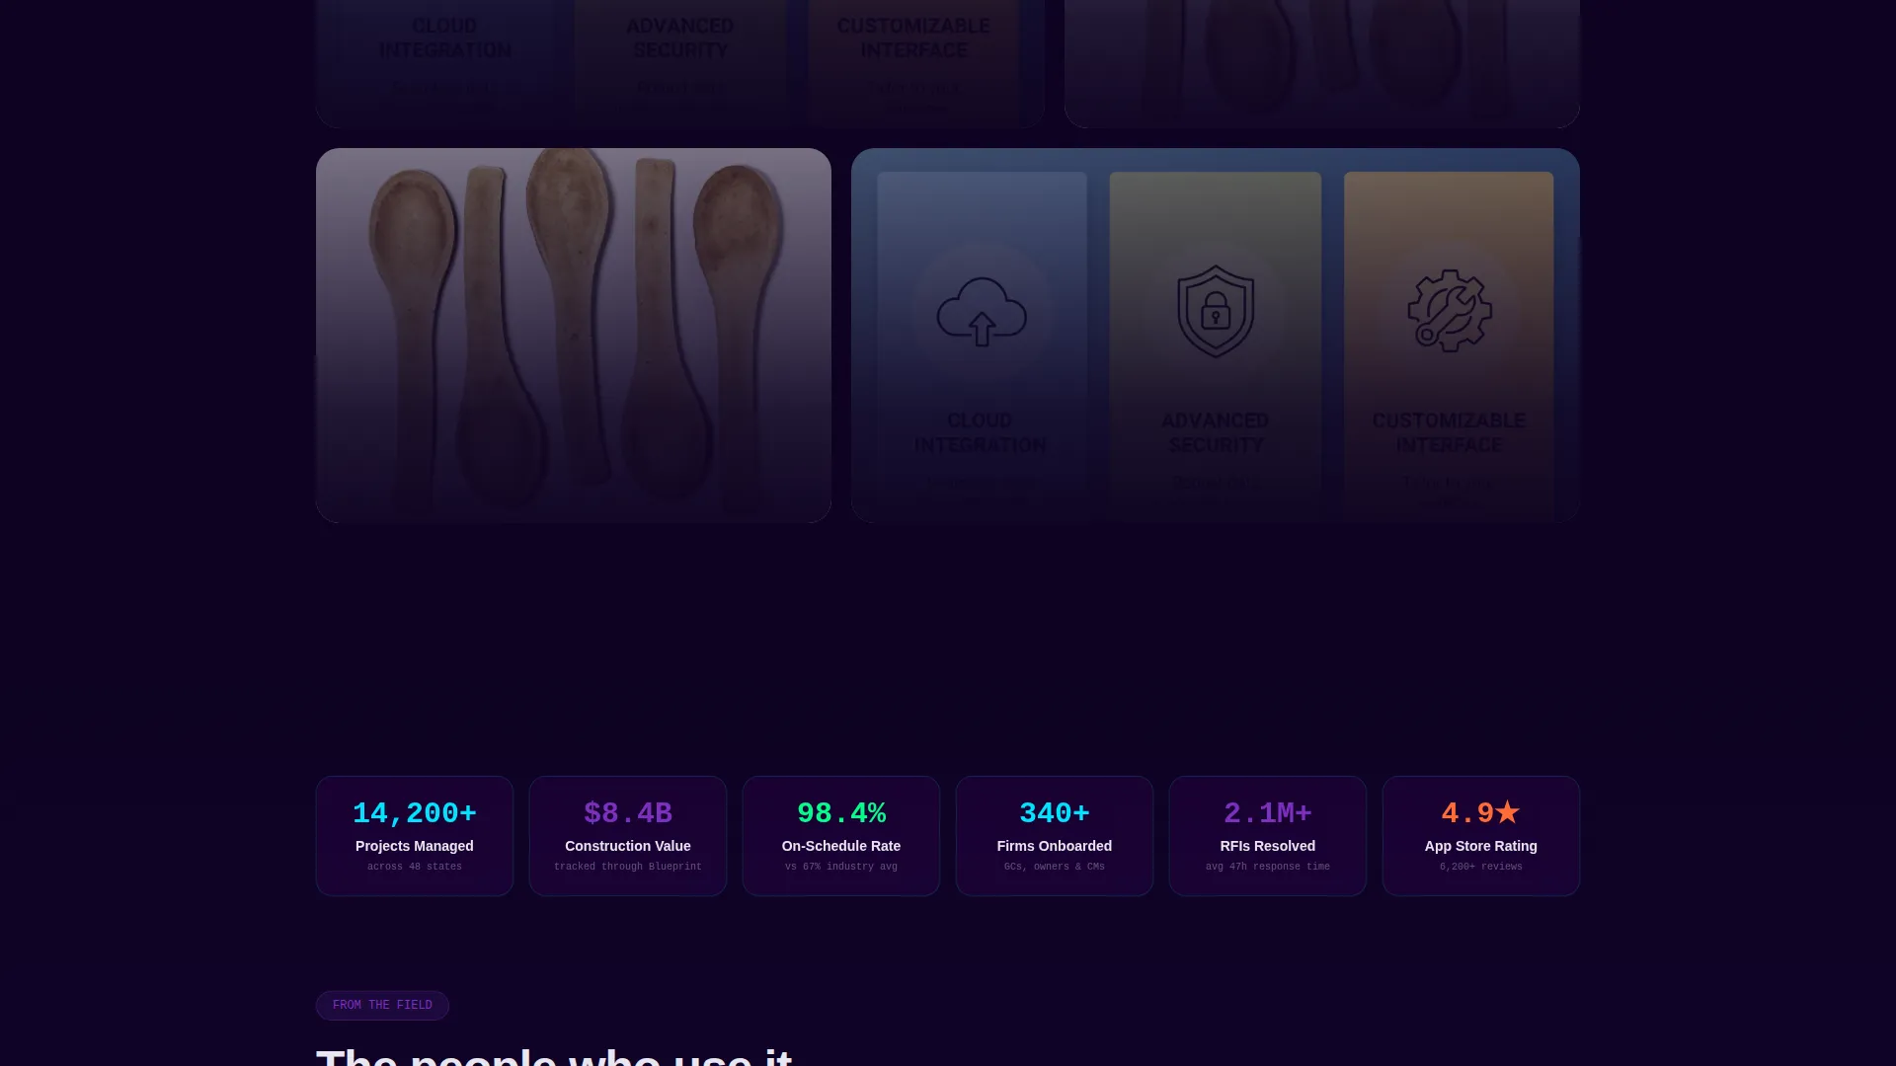Click the $8.4B Construction Value card
This screenshot has width=1896, height=1066.
tap(628, 836)
